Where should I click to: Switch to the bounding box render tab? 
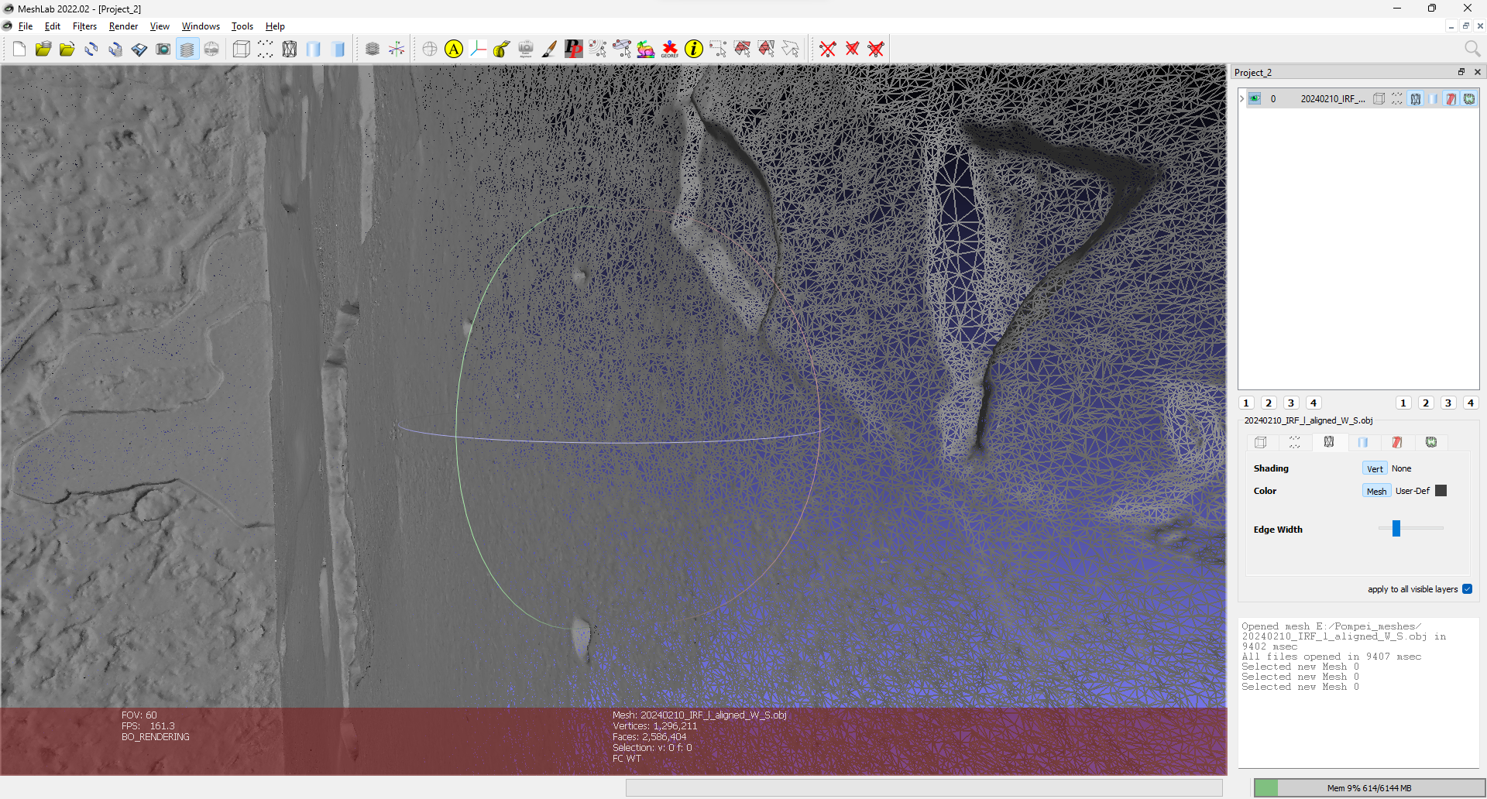click(x=1261, y=442)
